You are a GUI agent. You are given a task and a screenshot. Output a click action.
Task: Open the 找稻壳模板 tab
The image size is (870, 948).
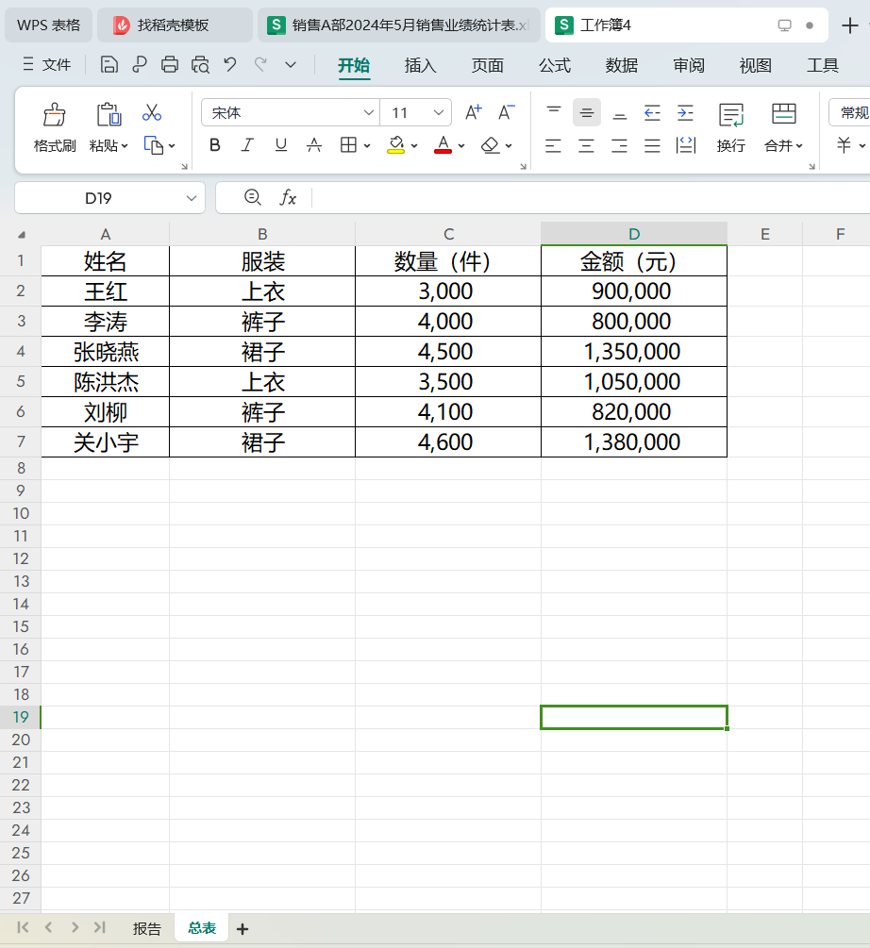tap(175, 25)
